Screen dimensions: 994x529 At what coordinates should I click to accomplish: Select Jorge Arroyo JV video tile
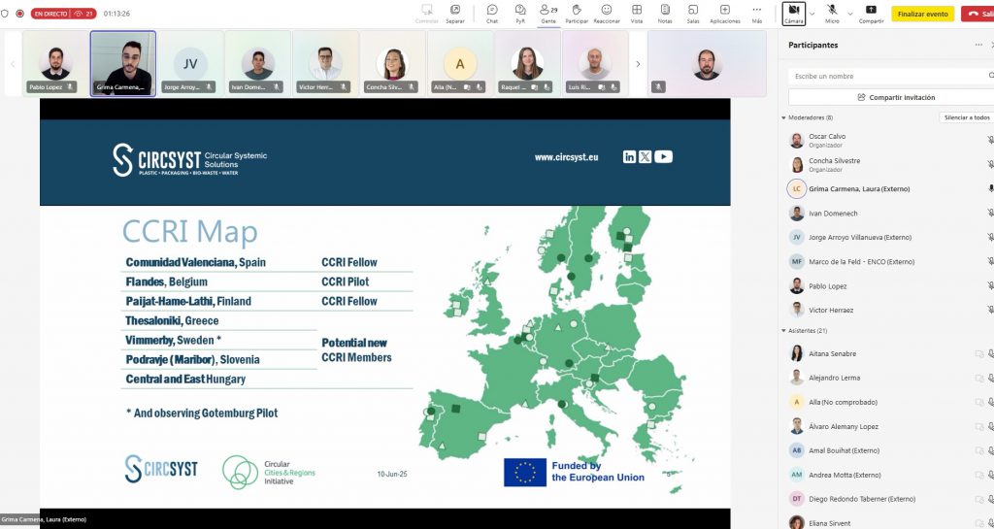190,63
